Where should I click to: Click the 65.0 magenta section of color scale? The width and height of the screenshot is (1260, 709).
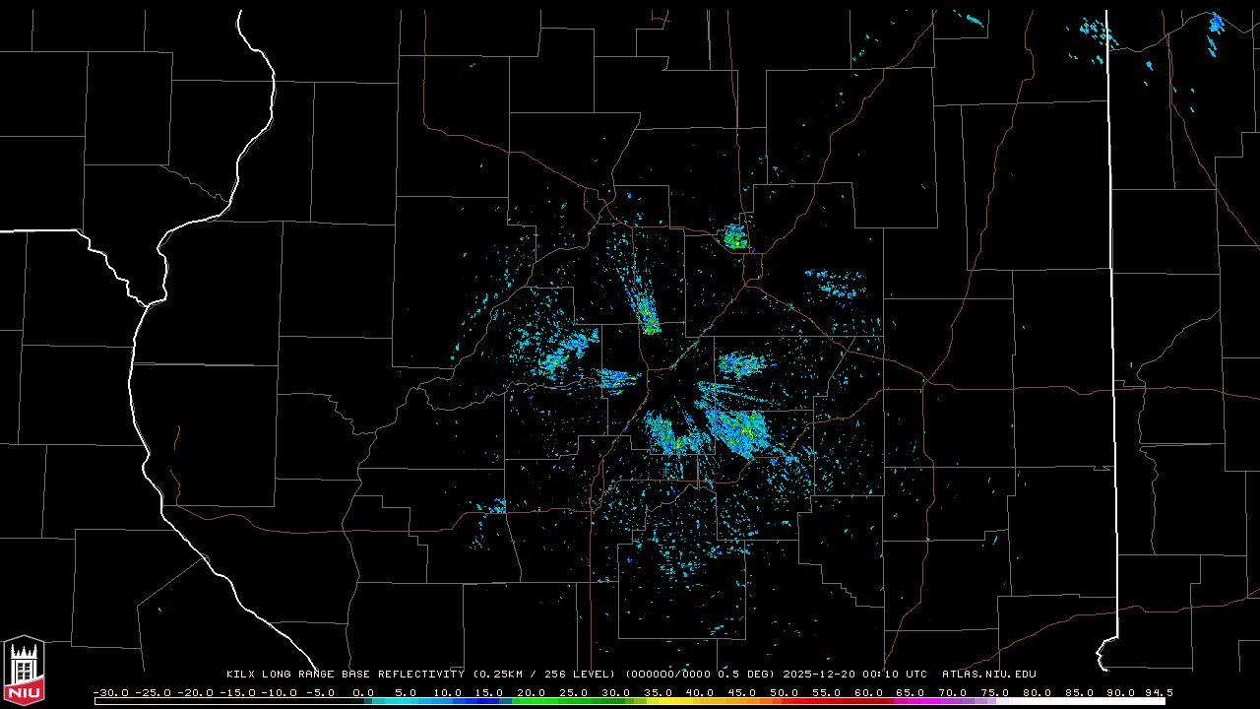click(x=911, y=701)
